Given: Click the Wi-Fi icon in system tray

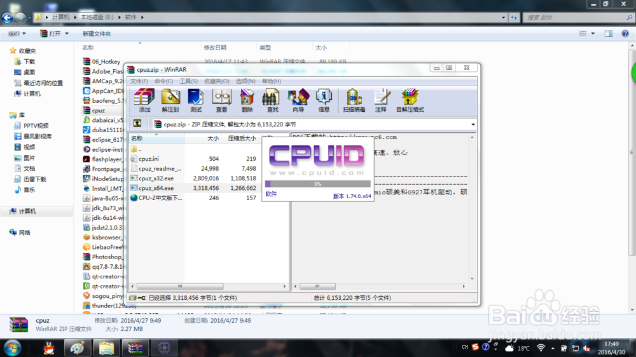Looking at the screenshot, I should click(541, 348).
